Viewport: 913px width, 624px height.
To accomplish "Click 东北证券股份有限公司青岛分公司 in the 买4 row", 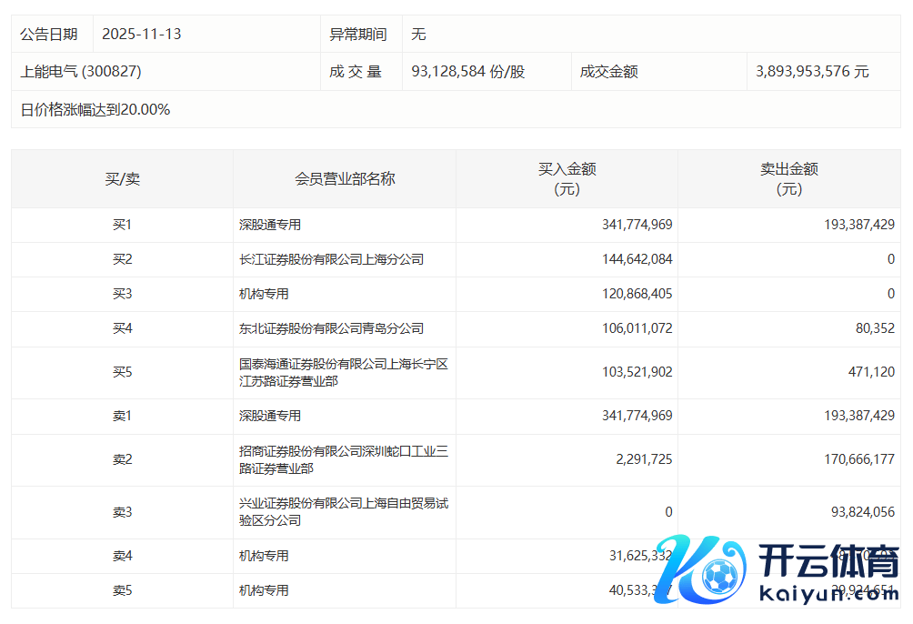I will (x=331, y=328).
